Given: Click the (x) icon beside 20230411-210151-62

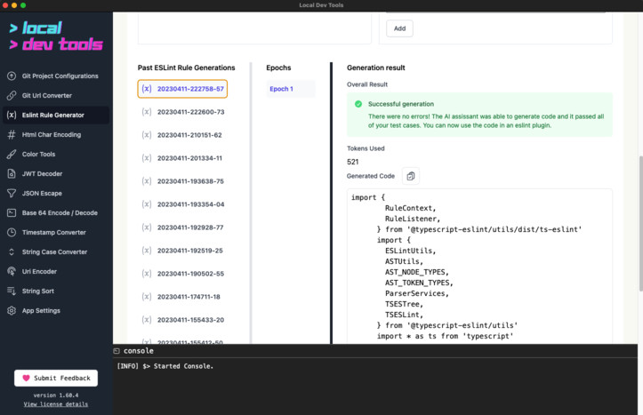Looking at the screenshot, I should (147, 135).
